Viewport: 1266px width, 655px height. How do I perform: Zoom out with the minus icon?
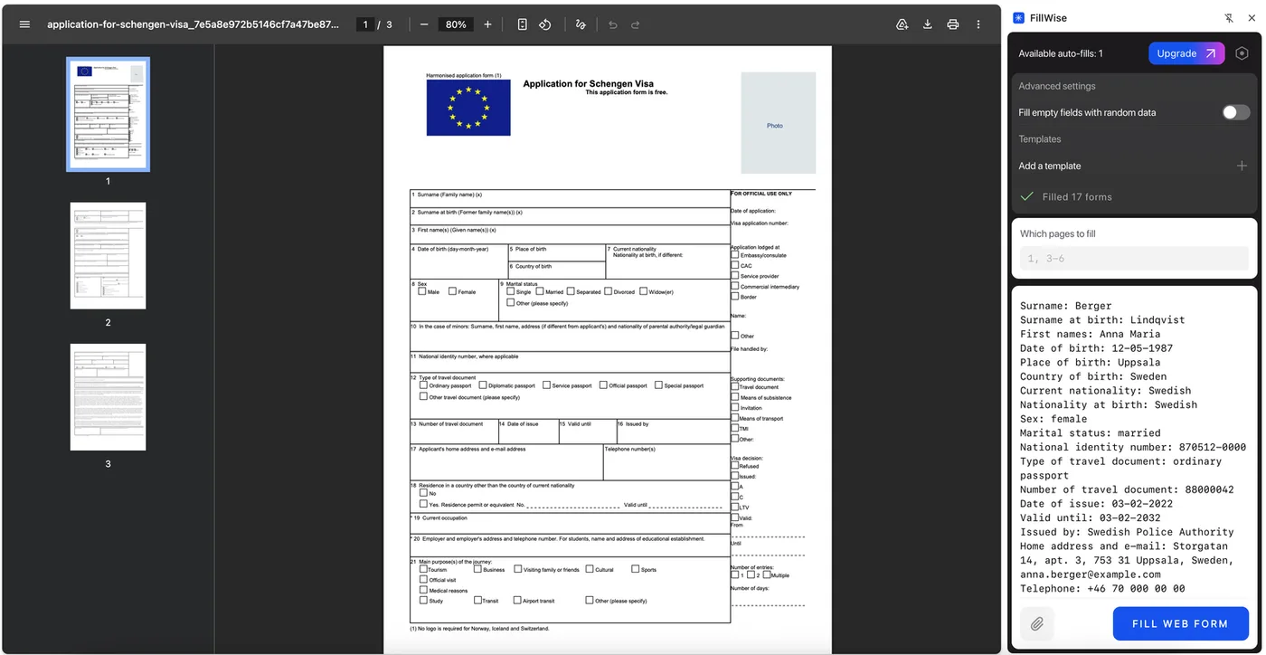click(x=424, y=24)
